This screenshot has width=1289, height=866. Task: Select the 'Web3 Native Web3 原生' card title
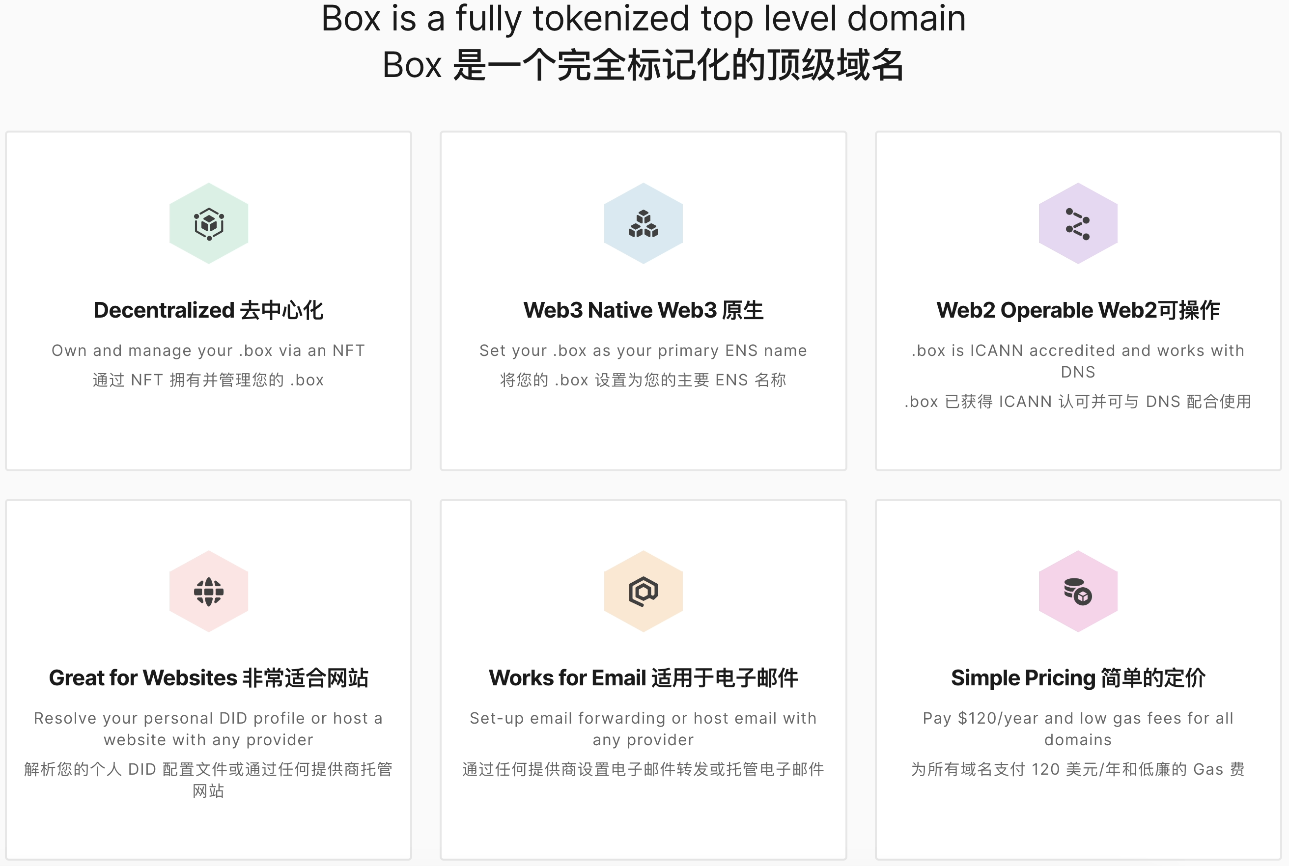643,310
